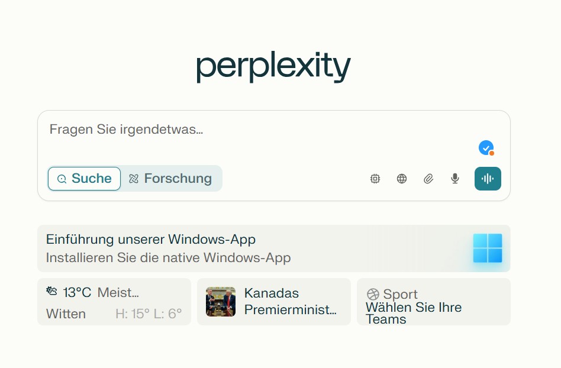Screen dimensions: 561x368
Task: Click the perplexity logo
Action: (274, 66)
